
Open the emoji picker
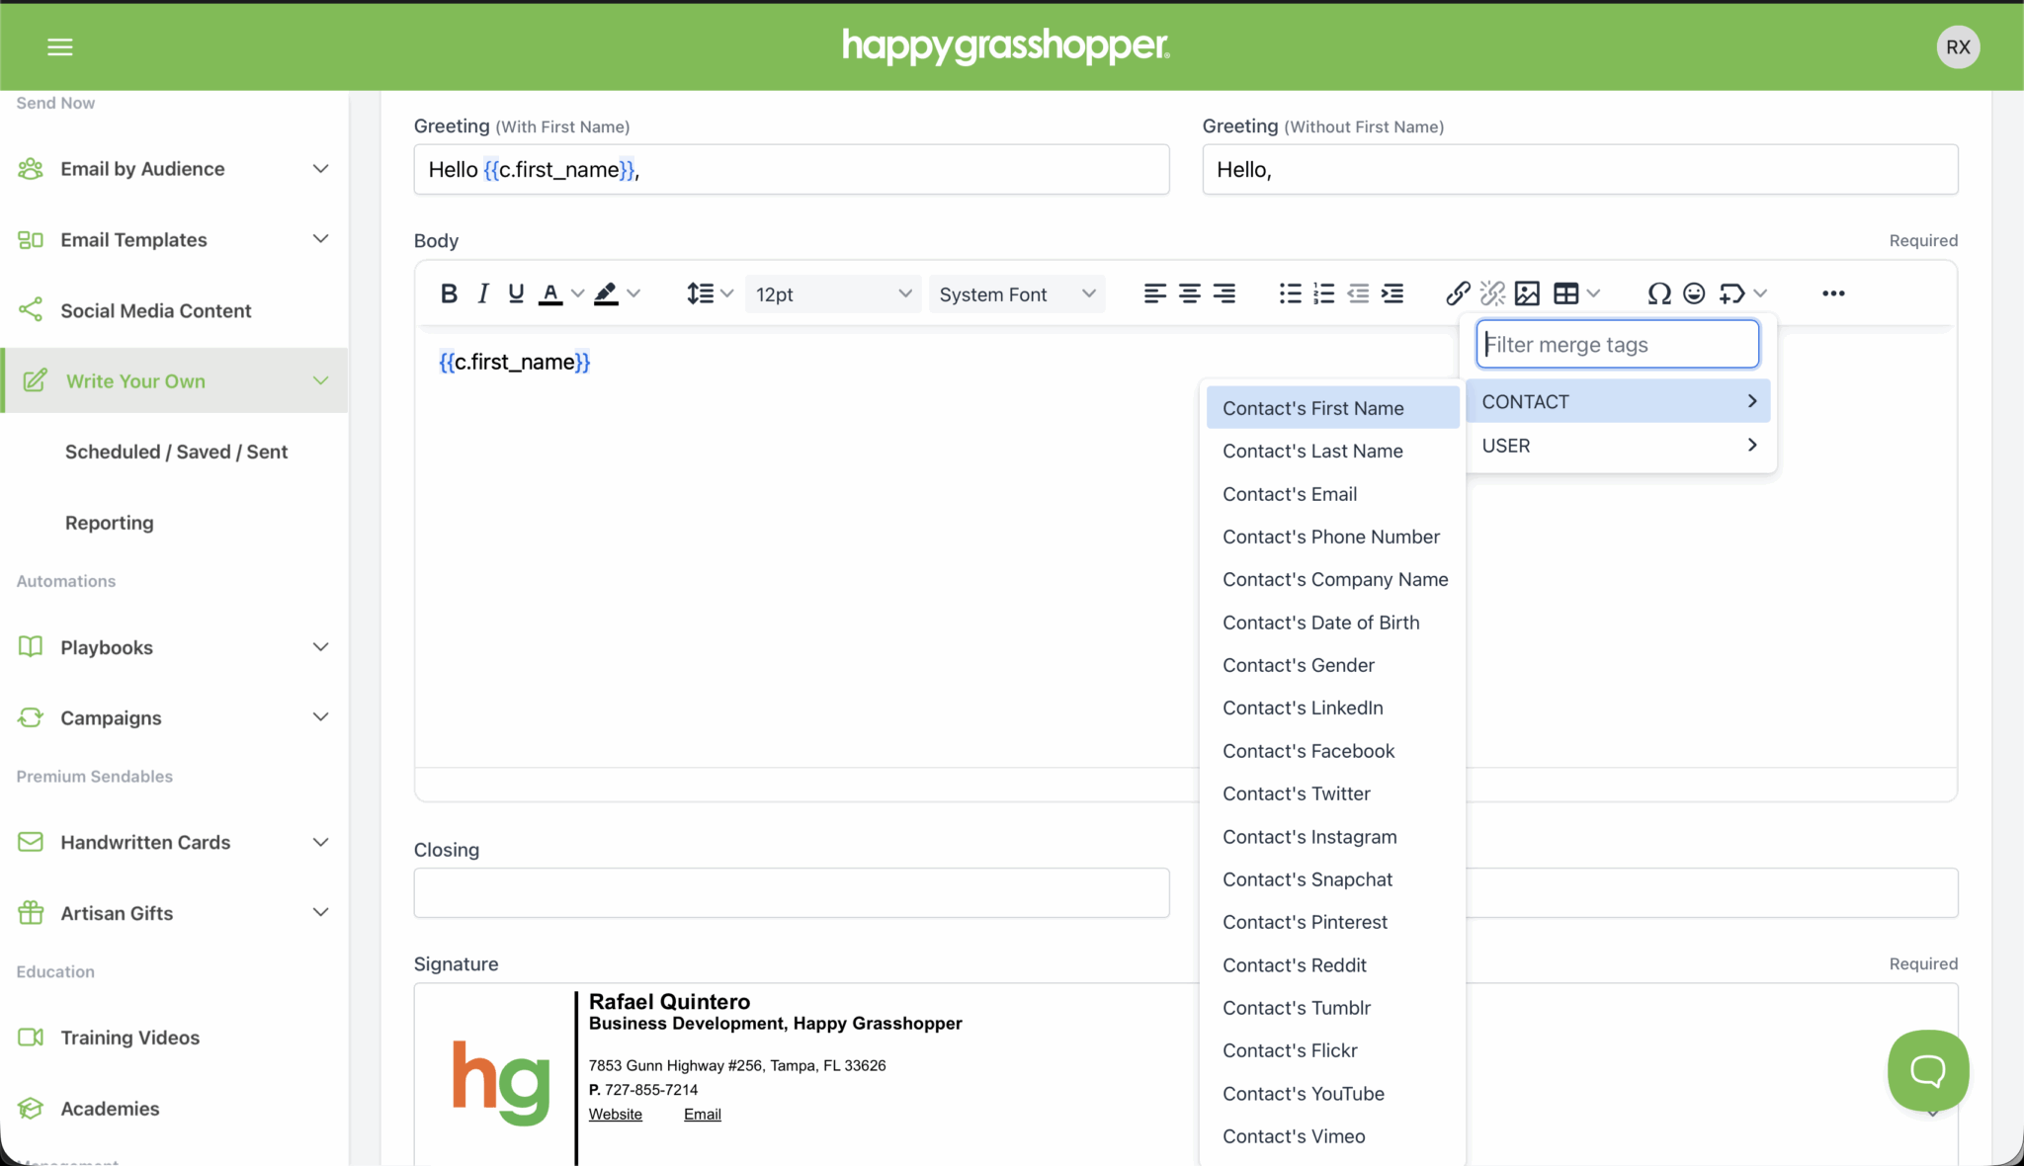1693,293
